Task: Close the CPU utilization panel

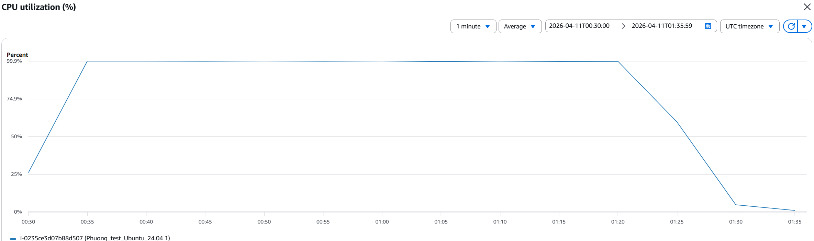Action: pos(807,7)
